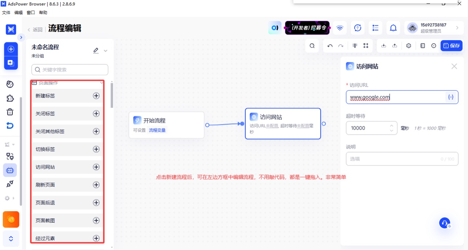Edit flow name with the pencil icon
This screenshot has height=250, width=468.
96,51
